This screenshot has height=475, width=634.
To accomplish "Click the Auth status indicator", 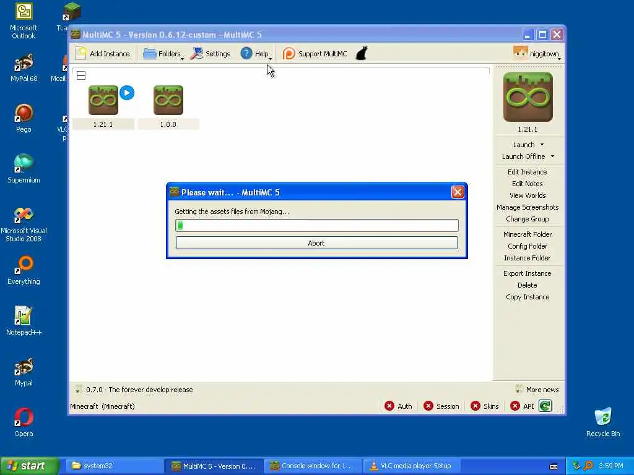I will pos(398,406).
